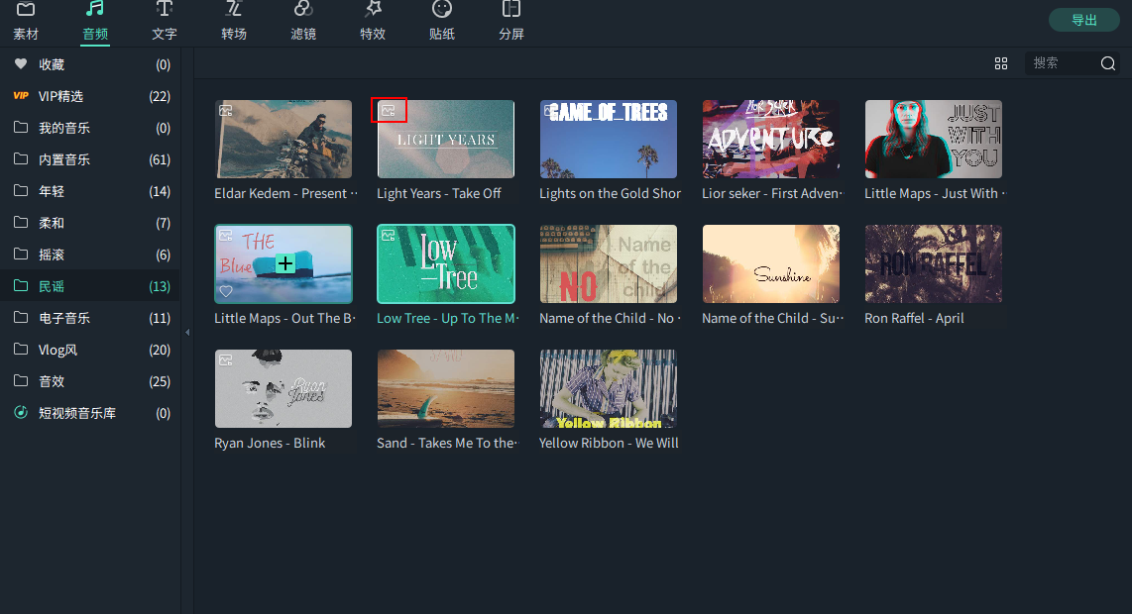Select the Name of the Child - Sunshine thumbnail

[x=771, y=264]
